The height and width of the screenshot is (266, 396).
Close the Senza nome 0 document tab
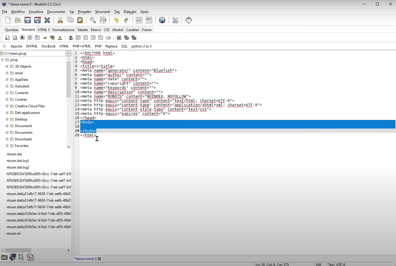tap(100, 259)
